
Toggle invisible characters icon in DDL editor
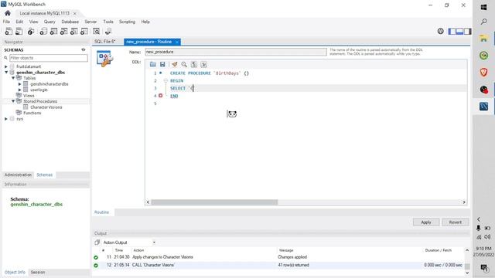(194, 64)
